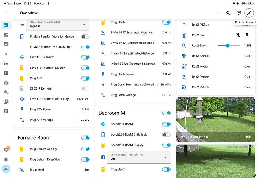Click the Bedroom M card heading

pos(112,113)
